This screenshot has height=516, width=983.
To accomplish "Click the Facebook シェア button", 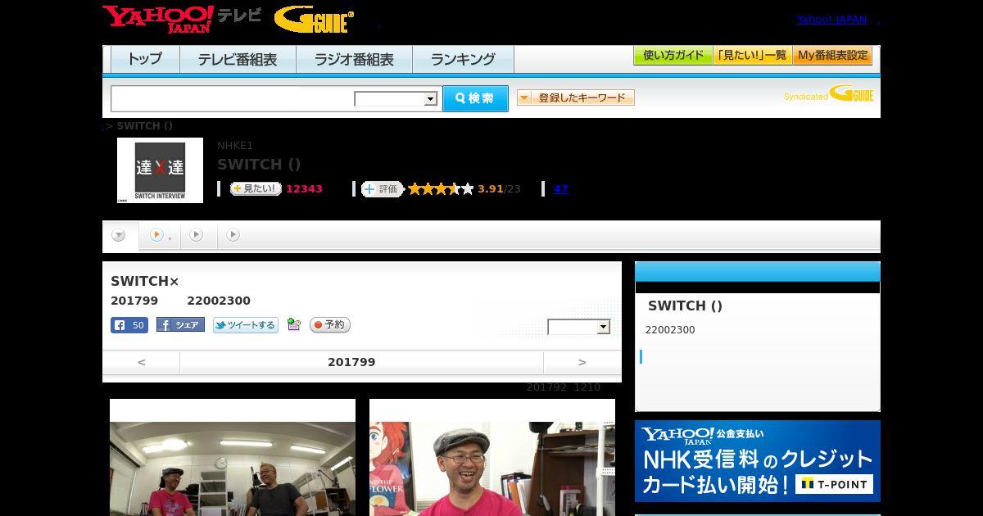I will tap(180, 325).
